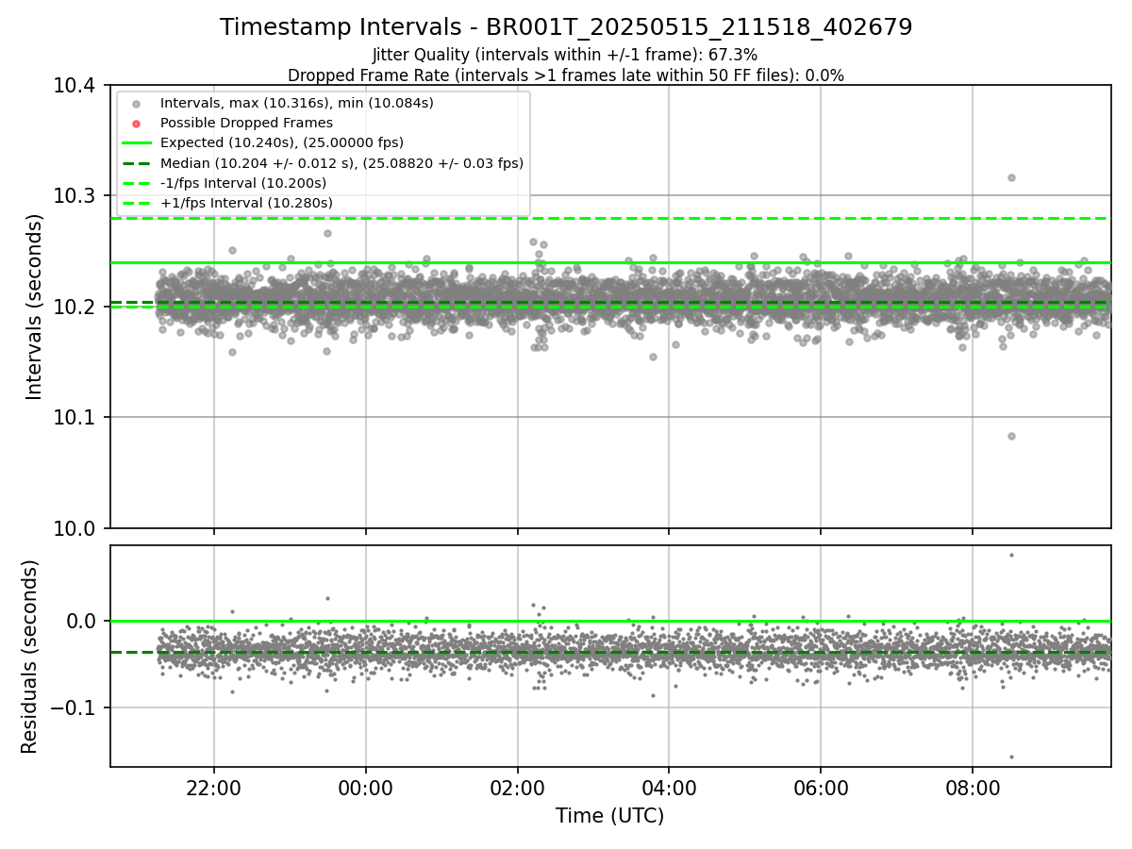Click the Time (UTC) x-axis label
Viewport: 1132px width, 849px height.
point(609,816)
